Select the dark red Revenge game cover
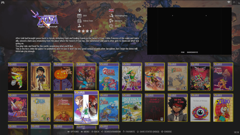Image resolution: width=240 pixels, height=135 pixels. tap(155, 108)
